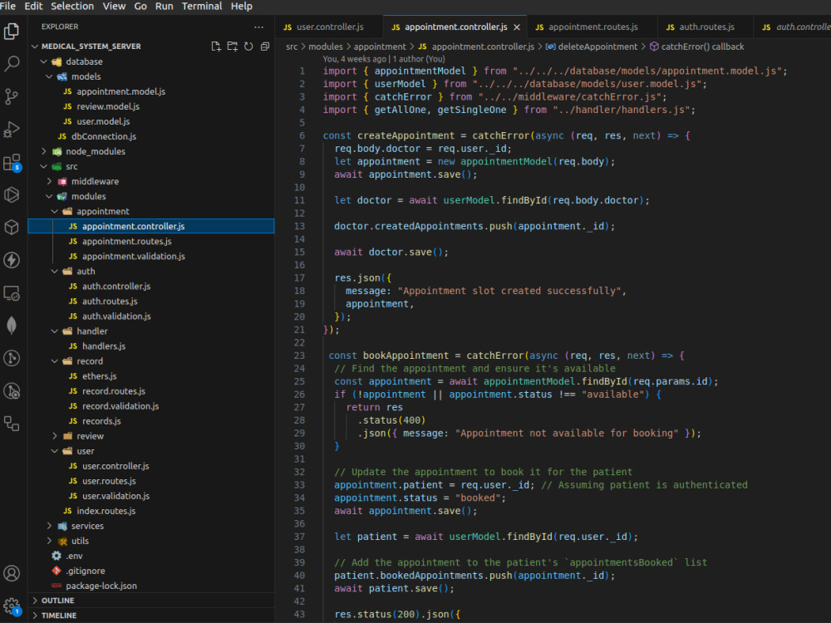The image size is (831, 623).
Task: Switch to the appointment.routes.js tab
Action: point(593,27)
